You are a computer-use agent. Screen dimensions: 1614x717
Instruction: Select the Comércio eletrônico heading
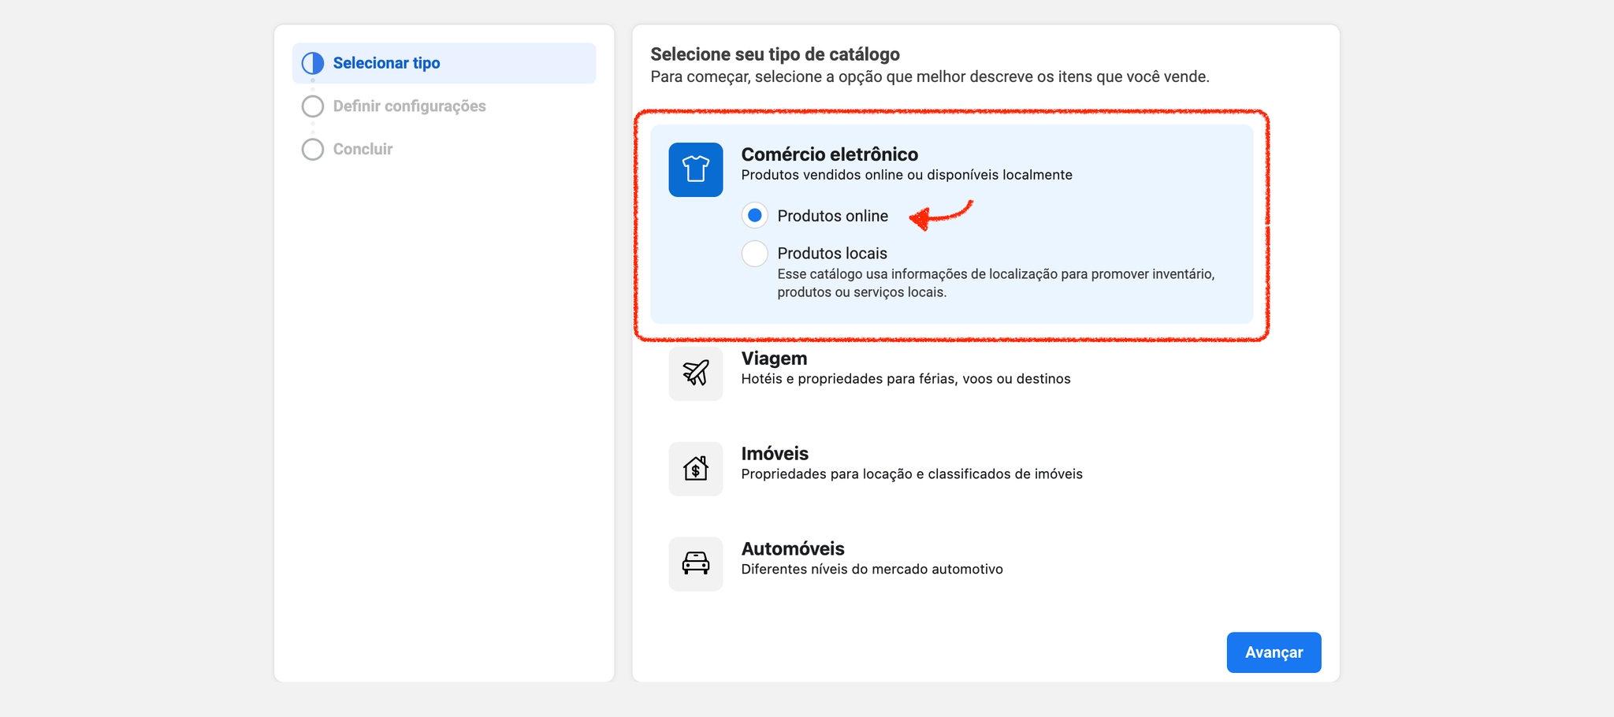(829, 154)
